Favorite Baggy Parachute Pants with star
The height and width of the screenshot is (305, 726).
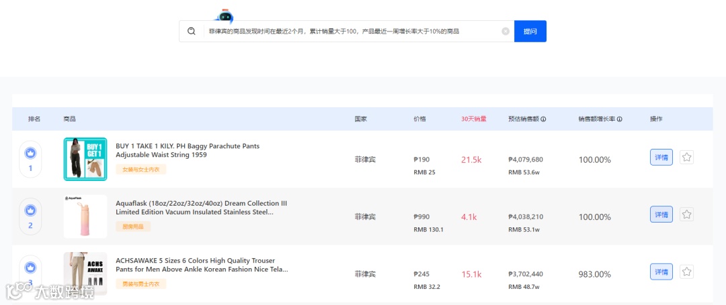point(686,158)
